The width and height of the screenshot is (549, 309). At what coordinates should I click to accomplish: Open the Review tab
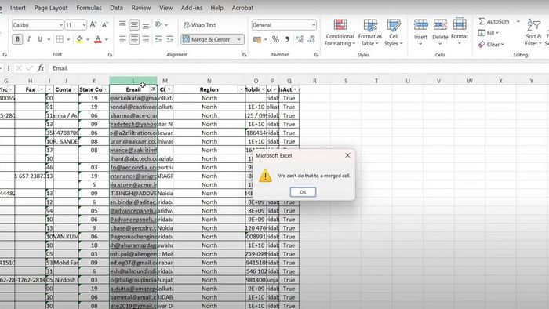point(141,8)
